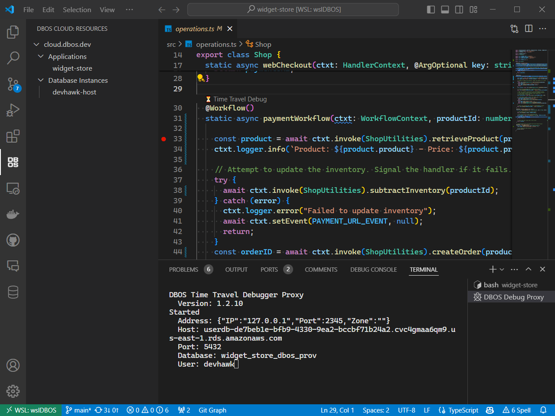The height and width of the screenshot is (416, 555).
Task: Click sync changes 31 down 0 up
Action: point(107,410)
